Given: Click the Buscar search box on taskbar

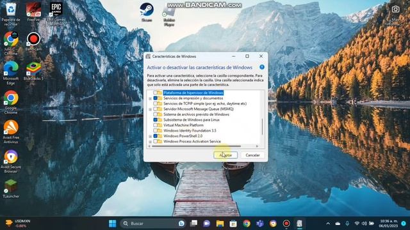Looking at the screenshot, I should (153, 224).
